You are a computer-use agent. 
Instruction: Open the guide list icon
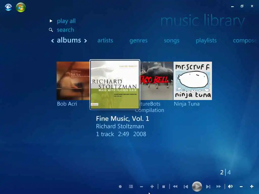131,187
